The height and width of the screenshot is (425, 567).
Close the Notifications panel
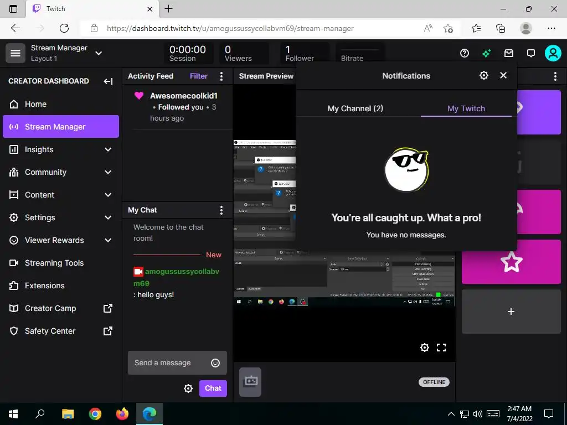pos(503,75)
